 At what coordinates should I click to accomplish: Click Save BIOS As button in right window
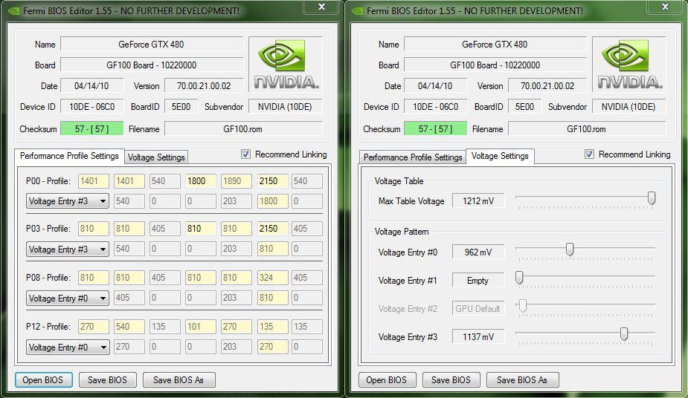[522, 379]
